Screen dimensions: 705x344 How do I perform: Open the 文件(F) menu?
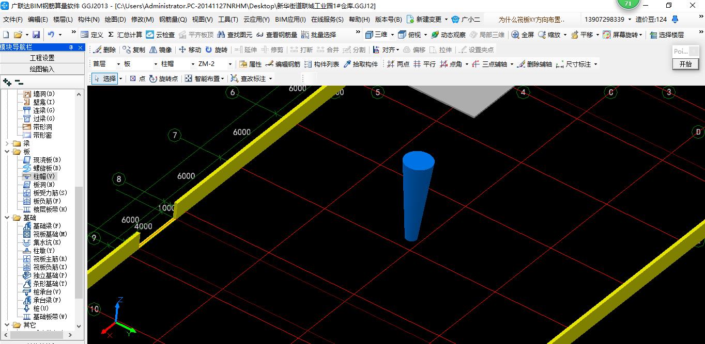coord(13,20)
